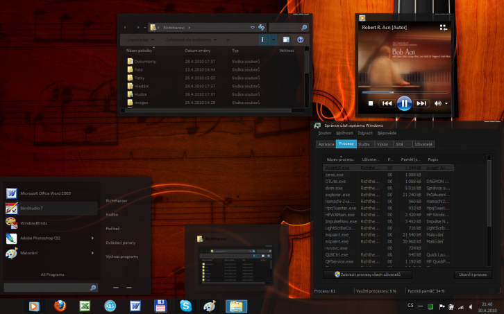Click the Richtherovi breadcrumb in address bar
The height and width of the screenshot is (314, 504).
pyautogui.click(x=174, y=28)
